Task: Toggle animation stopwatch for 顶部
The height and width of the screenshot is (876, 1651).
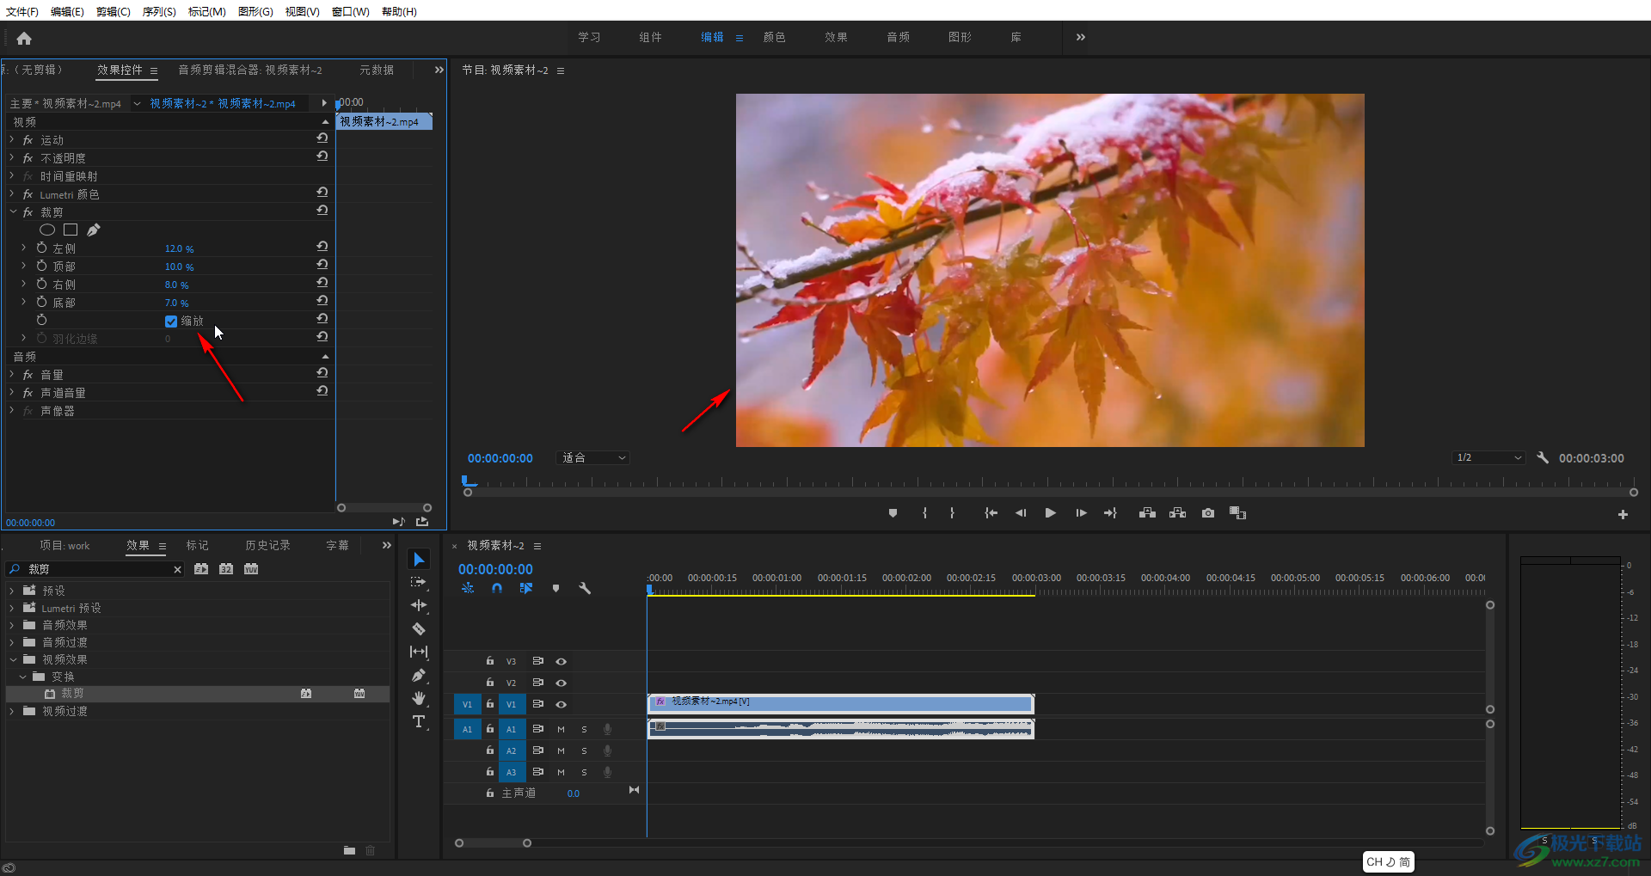Action: pos(41,266)
